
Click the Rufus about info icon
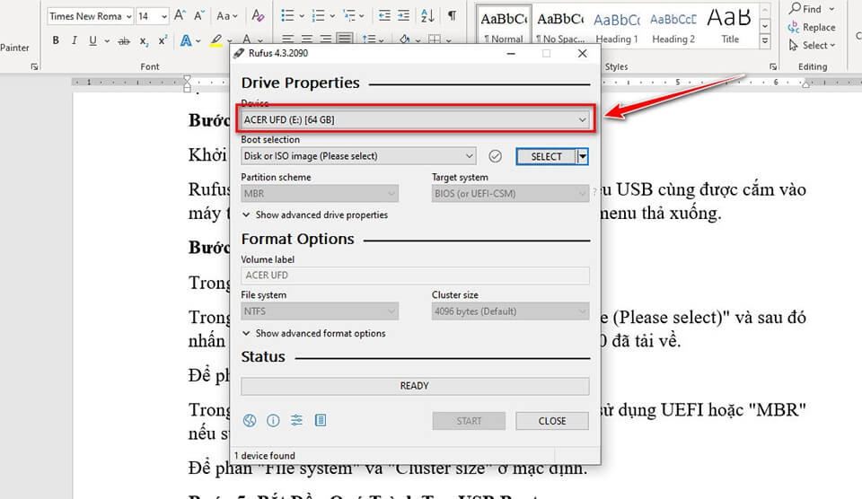pyautogui.click(x=273, y=421)
